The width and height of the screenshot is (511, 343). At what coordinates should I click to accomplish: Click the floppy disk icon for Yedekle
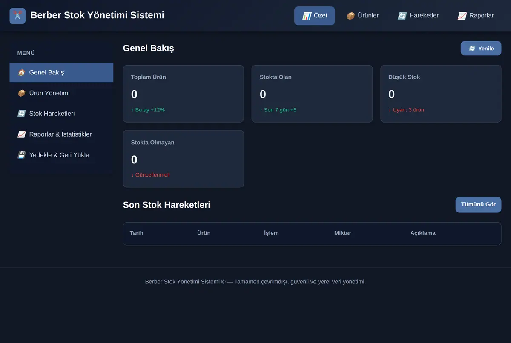point(21,155)
